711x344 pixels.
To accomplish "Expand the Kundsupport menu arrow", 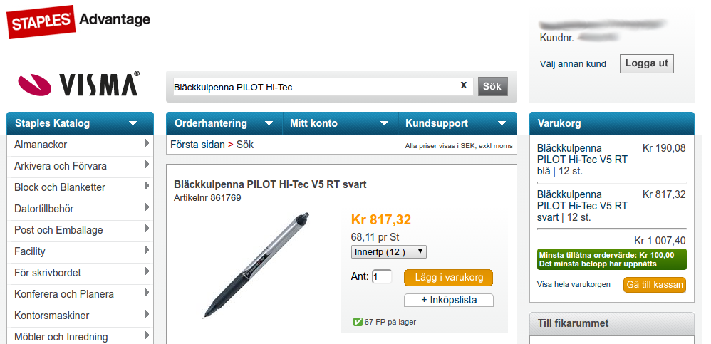I will [502, 123].
